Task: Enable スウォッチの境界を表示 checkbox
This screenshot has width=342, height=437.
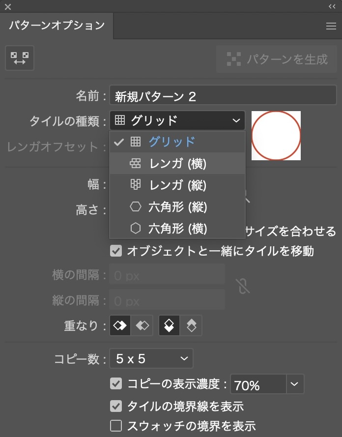Action: 116,425
